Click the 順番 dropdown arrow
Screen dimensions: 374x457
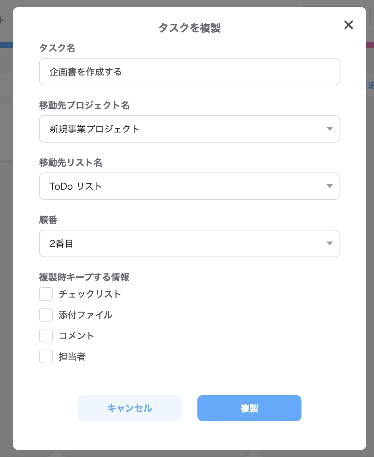pyautogui.click(x=330, y=243)
